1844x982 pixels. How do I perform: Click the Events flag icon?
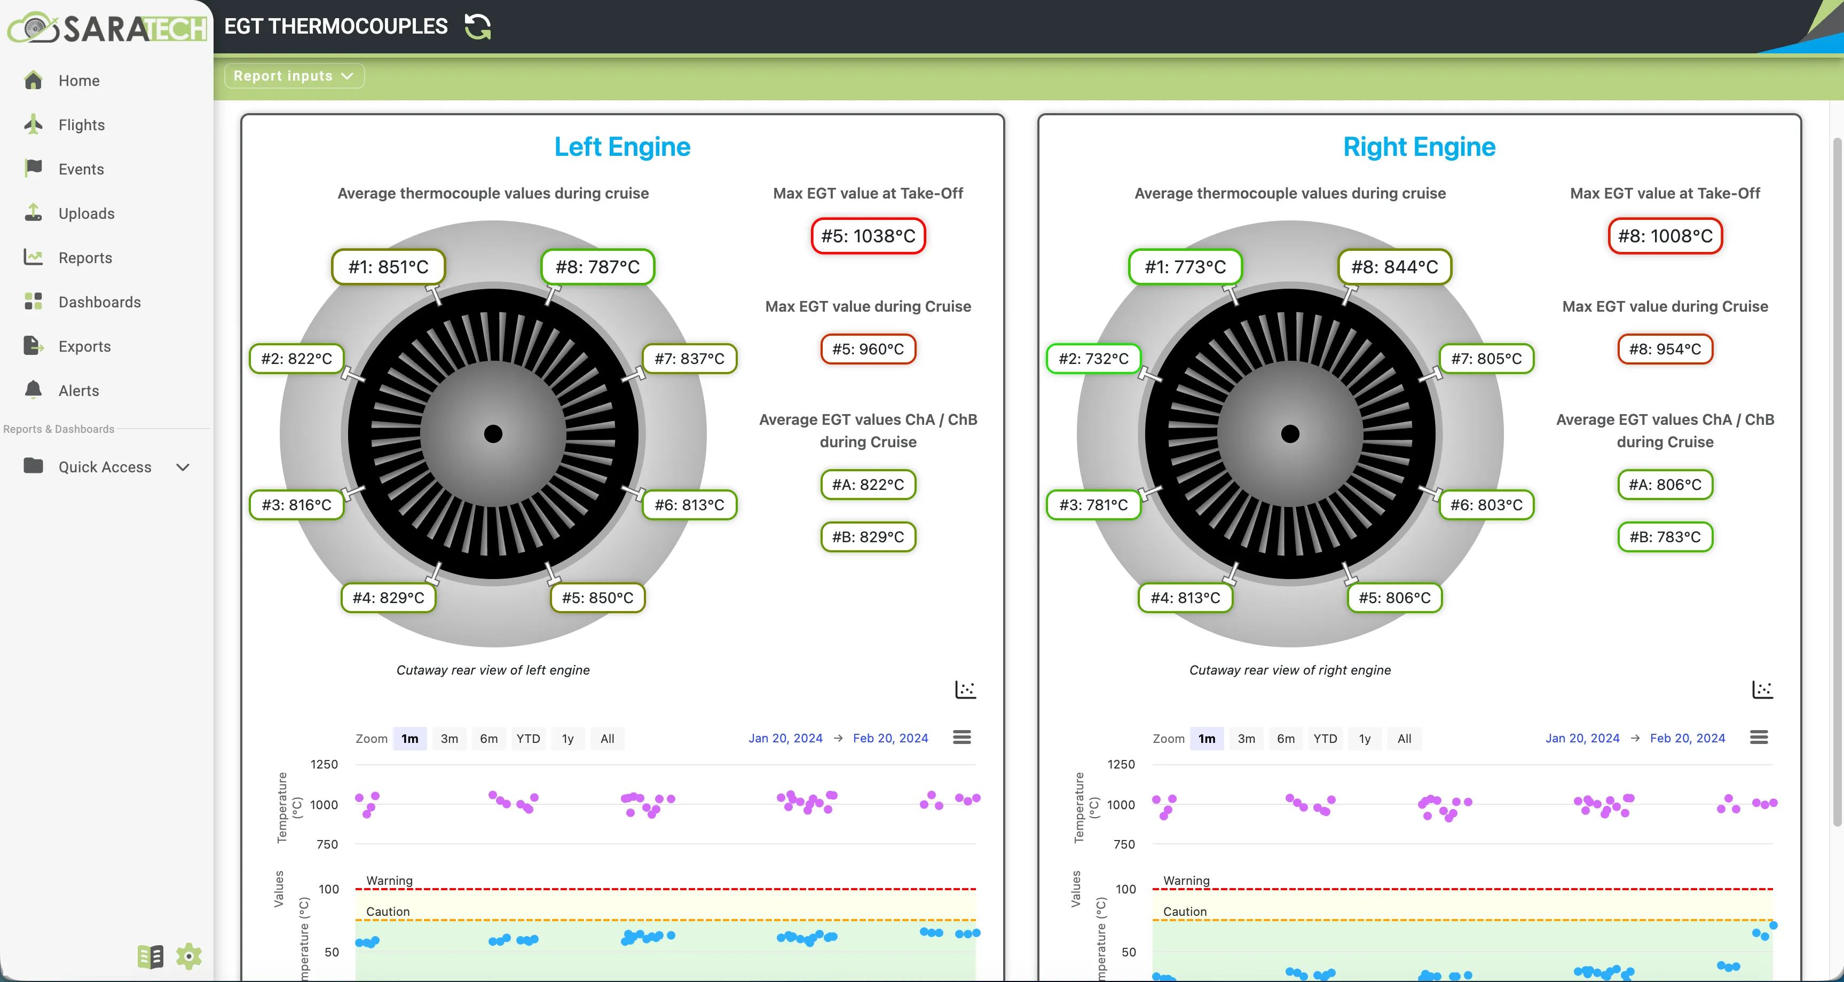tap(33, 168)
